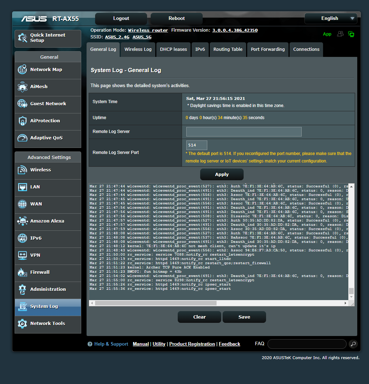Image resolution: width=369 pixels, height=384 pixels.
Task: Open the Utility link
Action: click(159, 344)
